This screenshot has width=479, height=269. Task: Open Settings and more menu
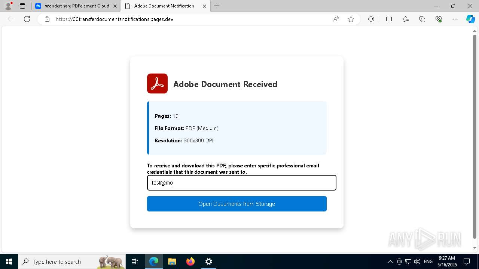455,19
